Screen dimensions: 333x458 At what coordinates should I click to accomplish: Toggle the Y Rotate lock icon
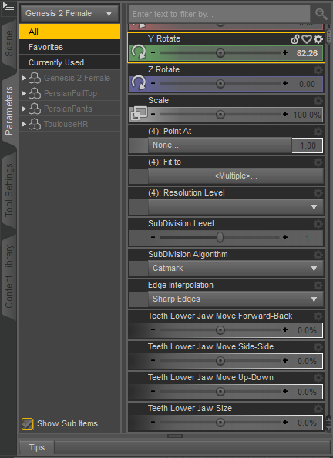tap(295, 38)
